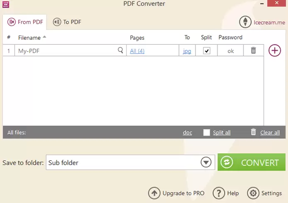The height and width of the screenshot is (203, 288).
Task: Open Help via question mark icon
Action: pos(219,193)
